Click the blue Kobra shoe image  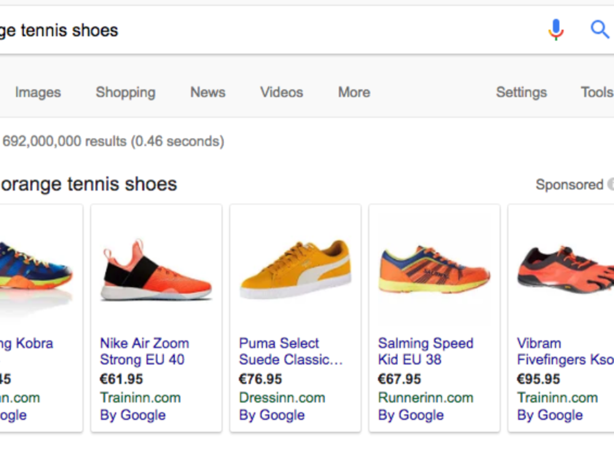click(x=36, y=268)
